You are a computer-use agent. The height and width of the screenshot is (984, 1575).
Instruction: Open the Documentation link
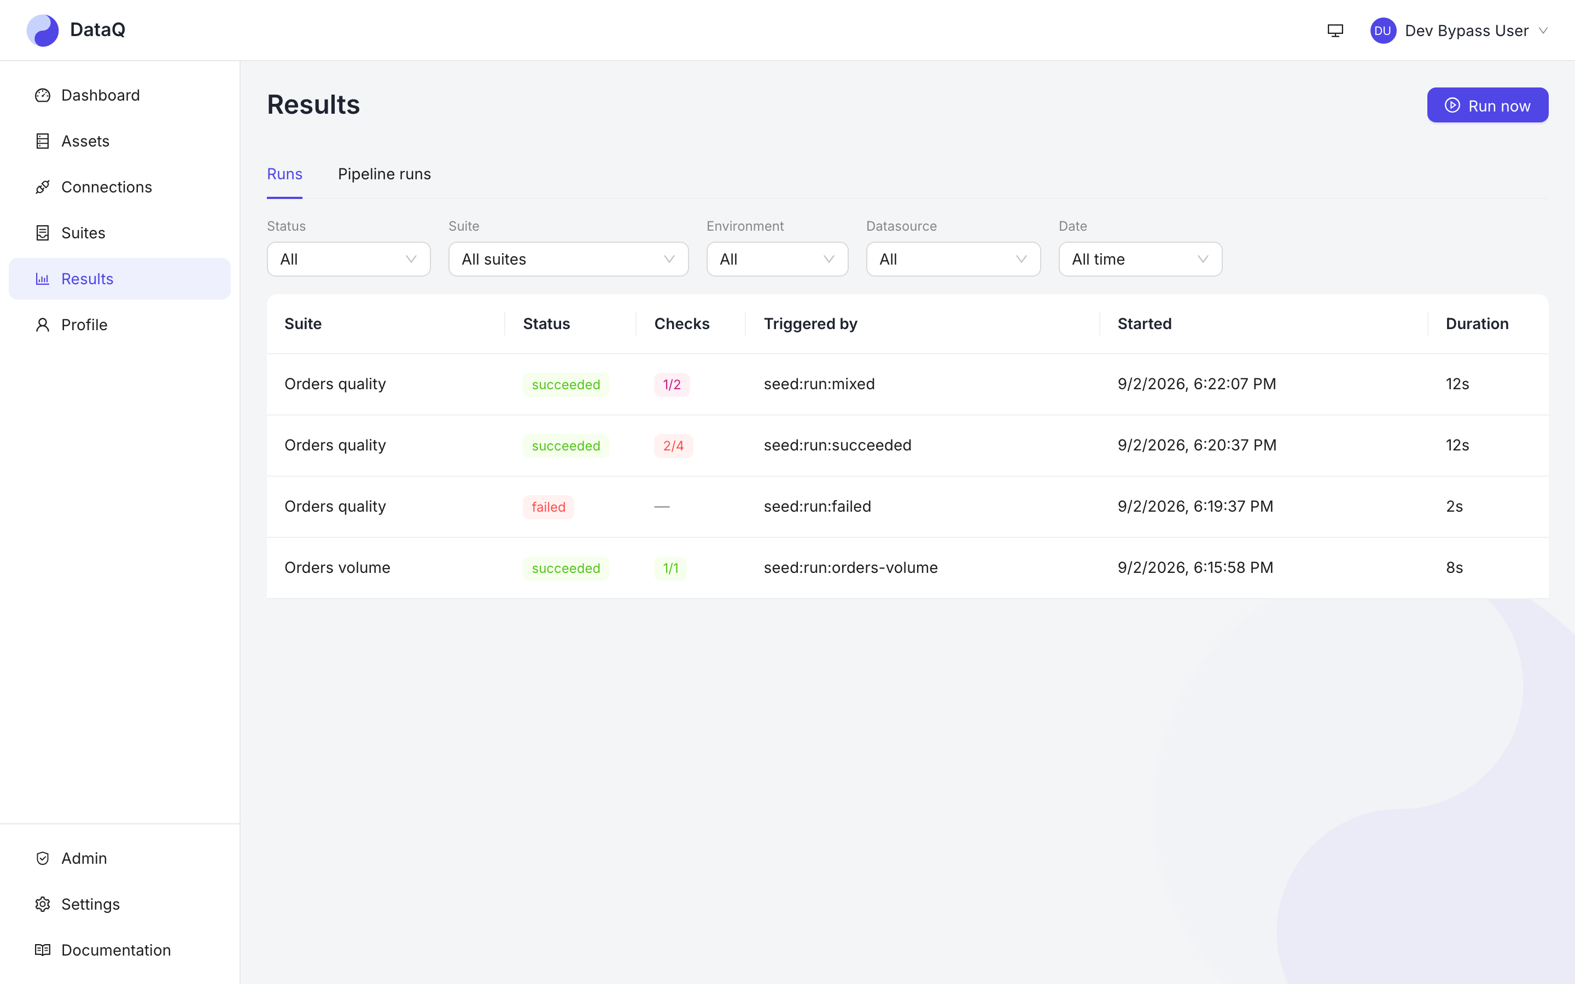120,950
